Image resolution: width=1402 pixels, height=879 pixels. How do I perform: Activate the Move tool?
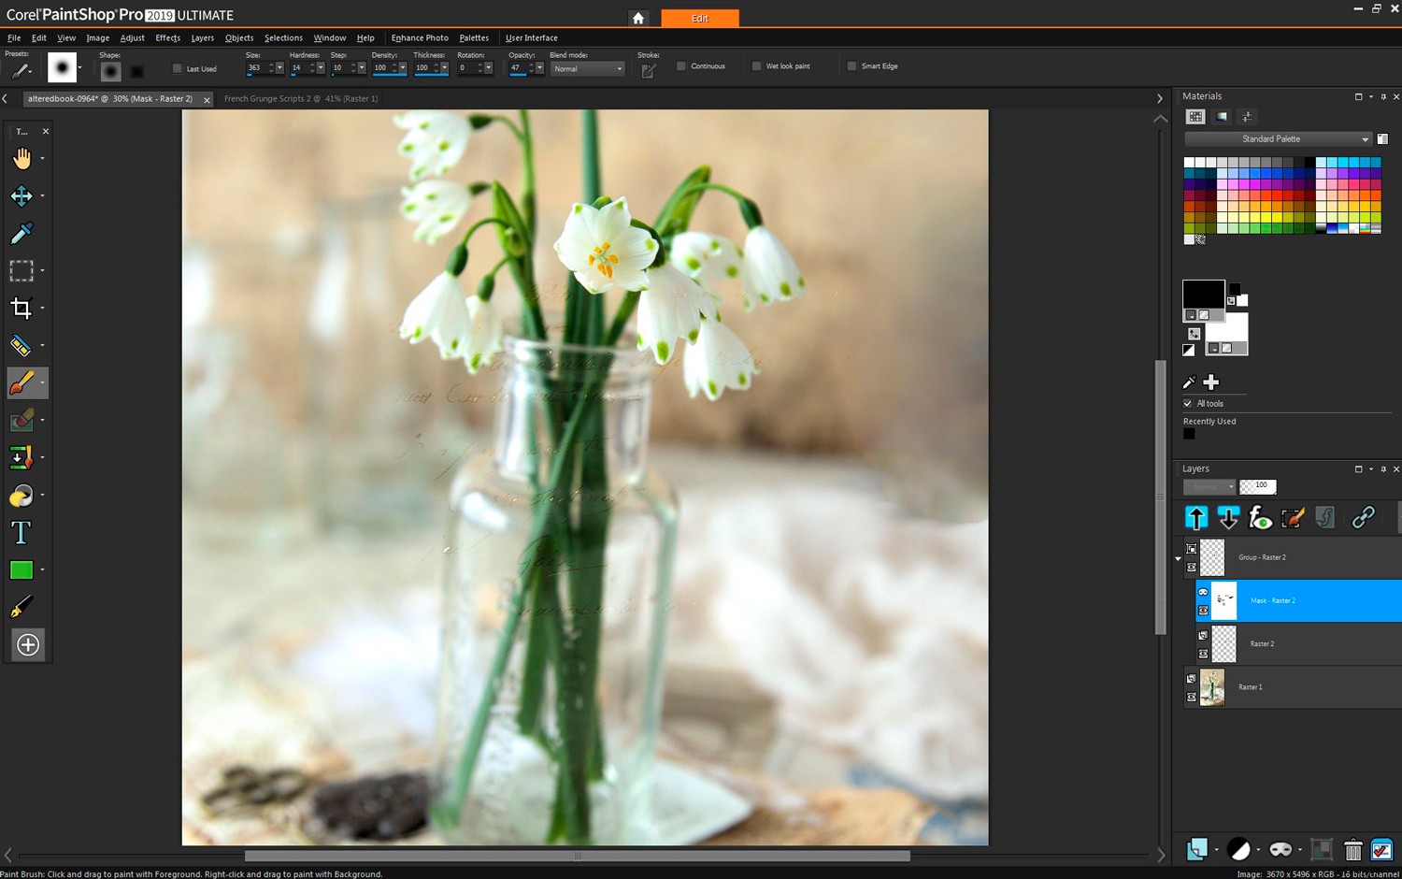(x=21, y=195)
